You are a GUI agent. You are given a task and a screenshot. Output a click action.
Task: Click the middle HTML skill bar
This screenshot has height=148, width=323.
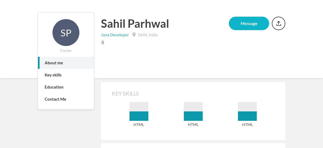[x=193, y=111]
